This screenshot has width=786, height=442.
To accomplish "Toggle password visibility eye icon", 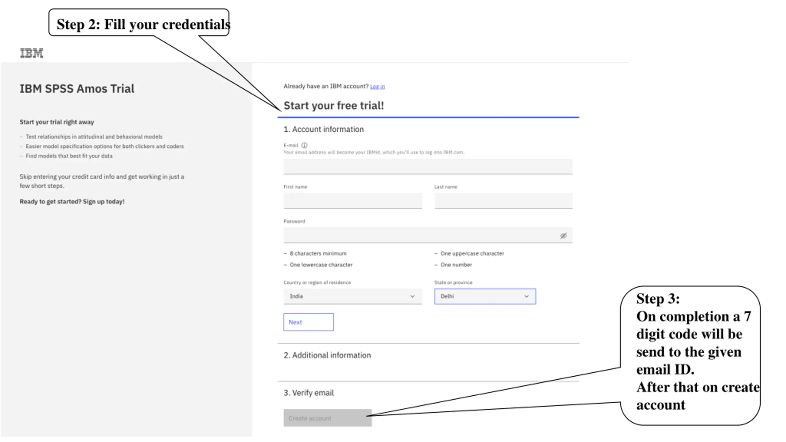I will (x=563, y=235).
